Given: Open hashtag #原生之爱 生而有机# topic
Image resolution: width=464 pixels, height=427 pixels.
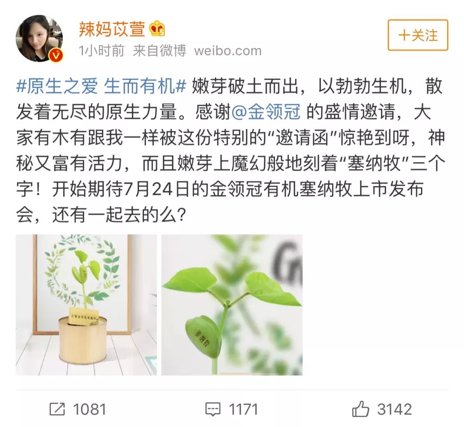Looking at the screenshot, I should [101, 86].
